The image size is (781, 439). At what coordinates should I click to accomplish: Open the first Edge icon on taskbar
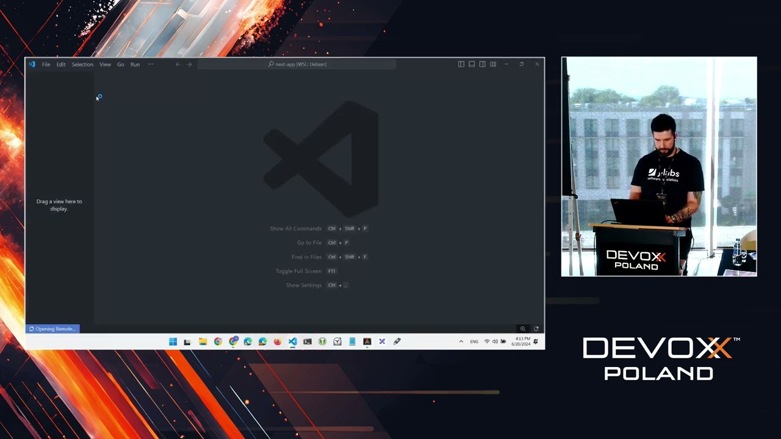tap(248, 341)
